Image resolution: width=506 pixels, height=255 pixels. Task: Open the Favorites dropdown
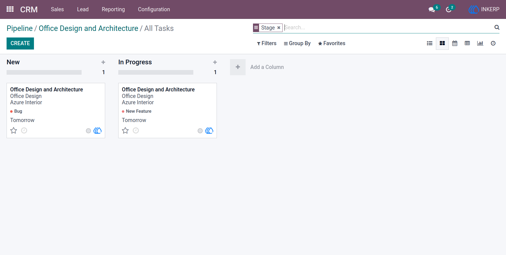click(x=332, y=43)
